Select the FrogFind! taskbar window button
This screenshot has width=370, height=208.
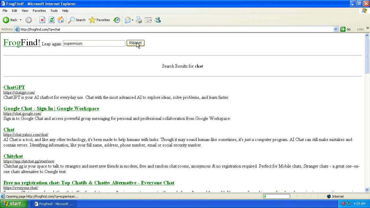53,204
